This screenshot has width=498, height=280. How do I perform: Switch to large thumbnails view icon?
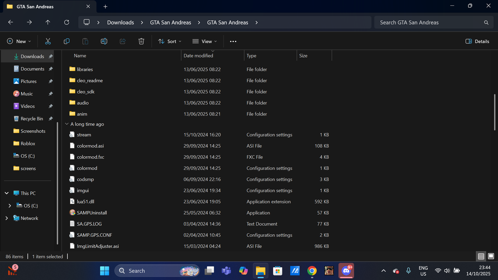(x=491, y=256)
